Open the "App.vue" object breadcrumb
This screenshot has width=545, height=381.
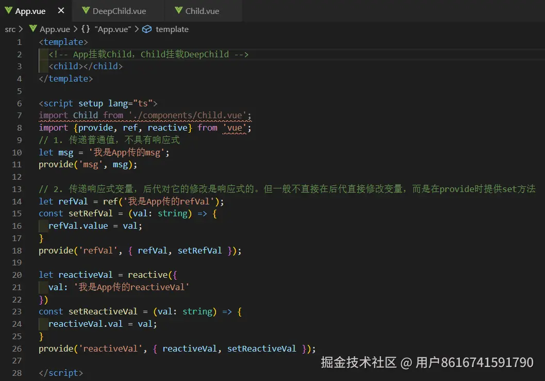[x=112, y=29]
